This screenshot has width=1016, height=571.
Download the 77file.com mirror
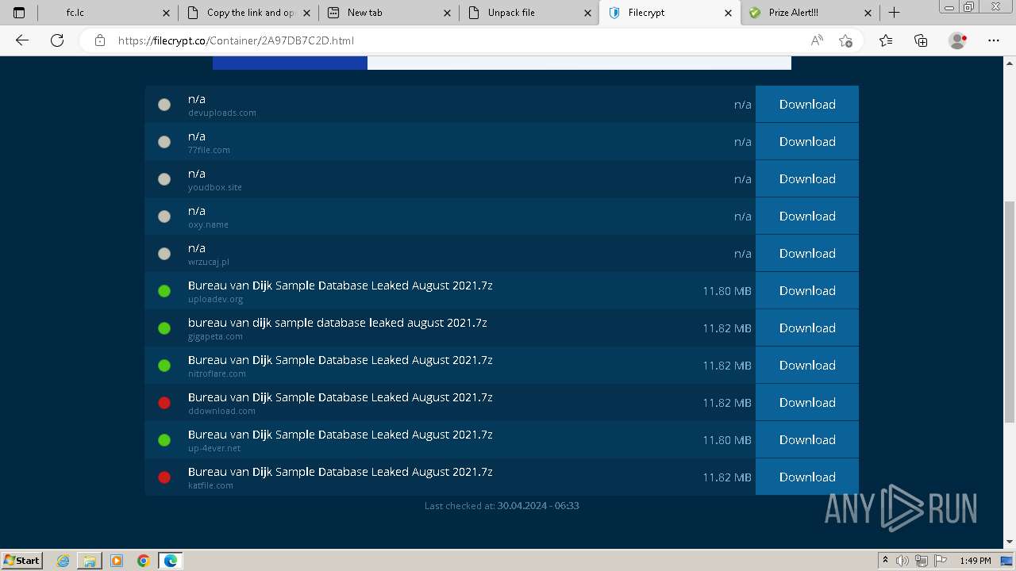pyautogui.click(x=807, y=141)
